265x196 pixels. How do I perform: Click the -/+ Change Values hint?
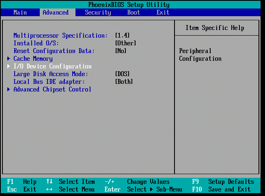click(x=137, y=182)
